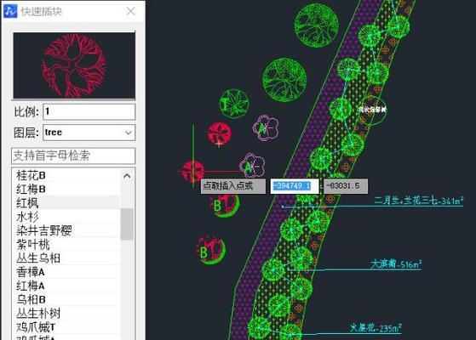The image size is (476, 340).
Task: Click the upper red tree block with crosshair
Action: click(x=219, y=134)
